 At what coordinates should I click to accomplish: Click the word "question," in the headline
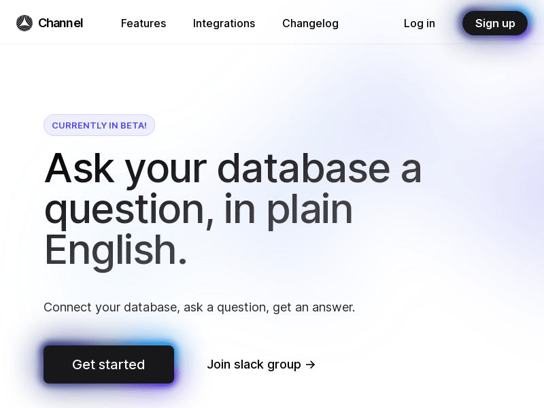pos(129,210)
